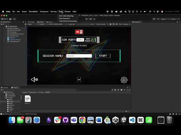Open the Gizmos dropdown arrow
Image resolution: width=181 pixels, height=135 pixels.
point(130,24)
